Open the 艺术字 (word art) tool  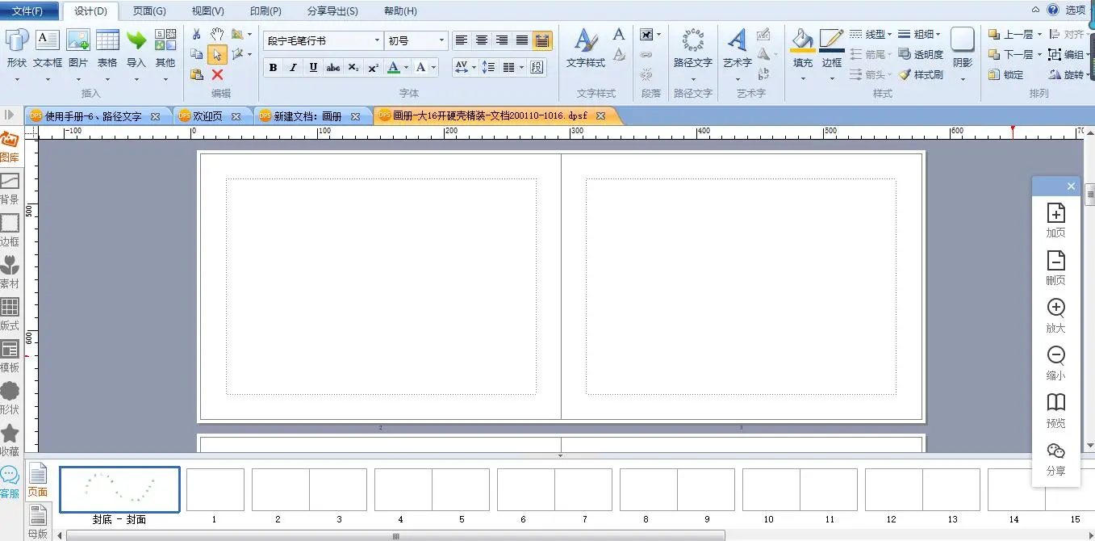pyautogui.click(x=737, y=41)
